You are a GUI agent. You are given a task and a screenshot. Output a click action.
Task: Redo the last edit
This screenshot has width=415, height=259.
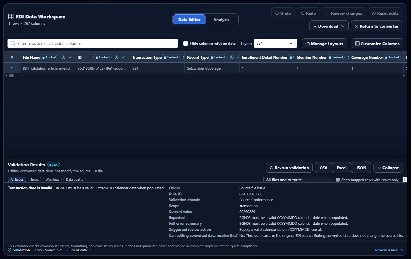pyautogui.click(x=308, y=13)
